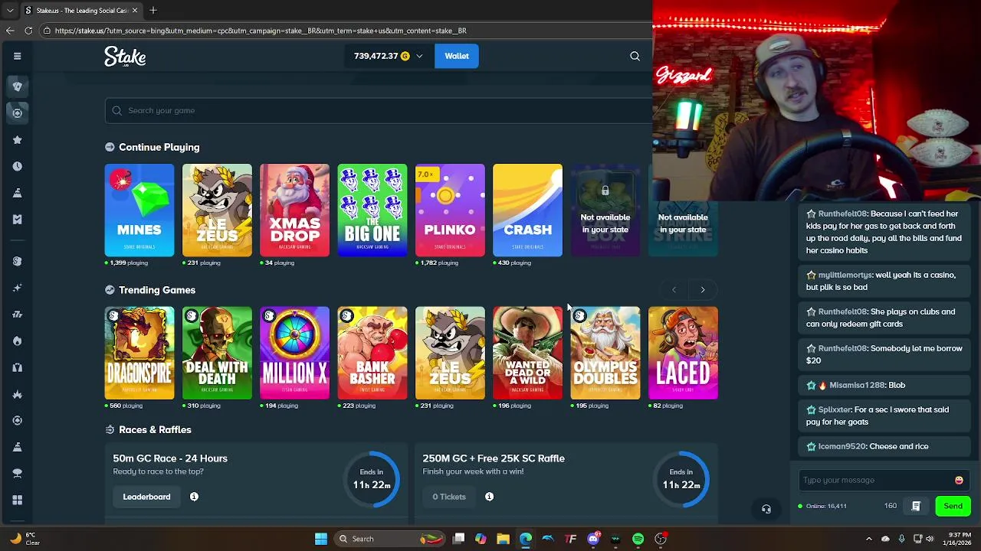The height and width of the screenshot is (551, 981).
Task: Click the Search your game field
Action: tap(379, 110)
